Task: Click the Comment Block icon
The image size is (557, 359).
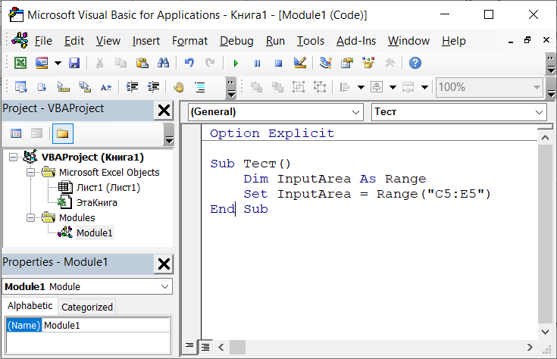Action: 200,87
